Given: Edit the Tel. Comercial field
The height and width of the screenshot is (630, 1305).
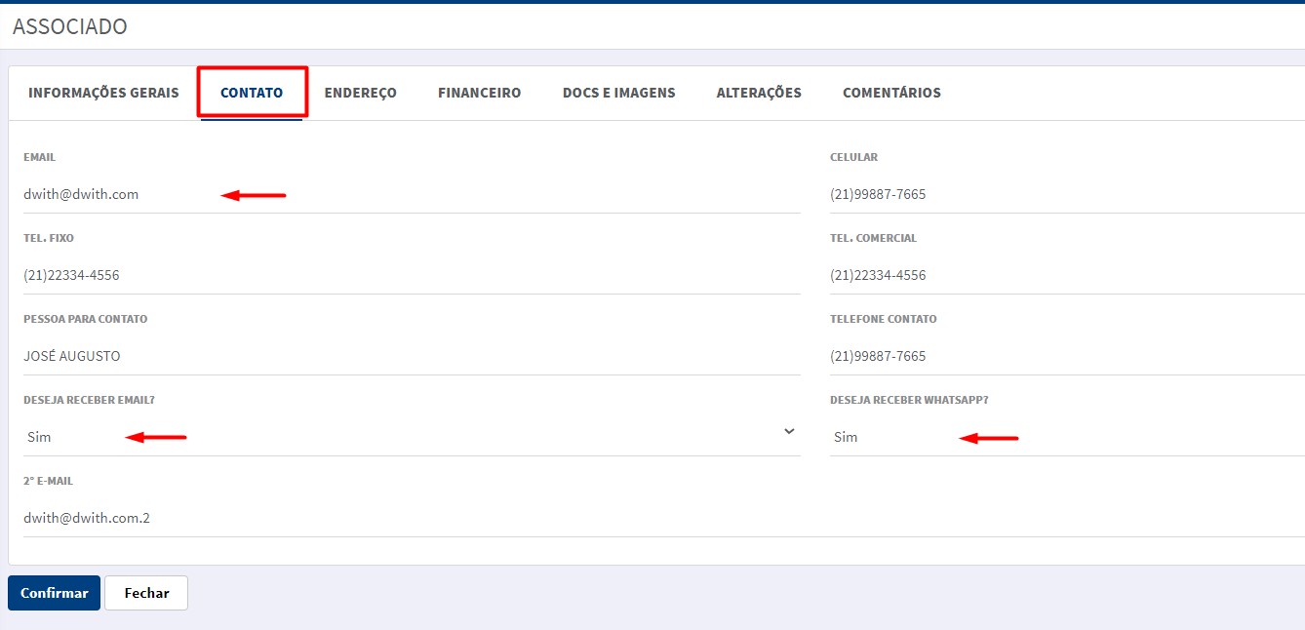Looking at the screenshot, I should pos(1067,275).
